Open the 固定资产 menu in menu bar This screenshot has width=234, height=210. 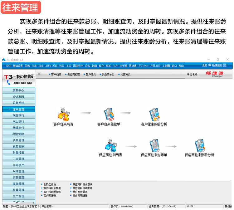coord(77,66)
